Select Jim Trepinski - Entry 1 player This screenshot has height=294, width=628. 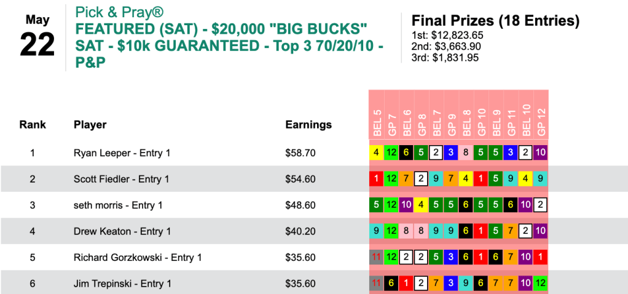[122, 284]
